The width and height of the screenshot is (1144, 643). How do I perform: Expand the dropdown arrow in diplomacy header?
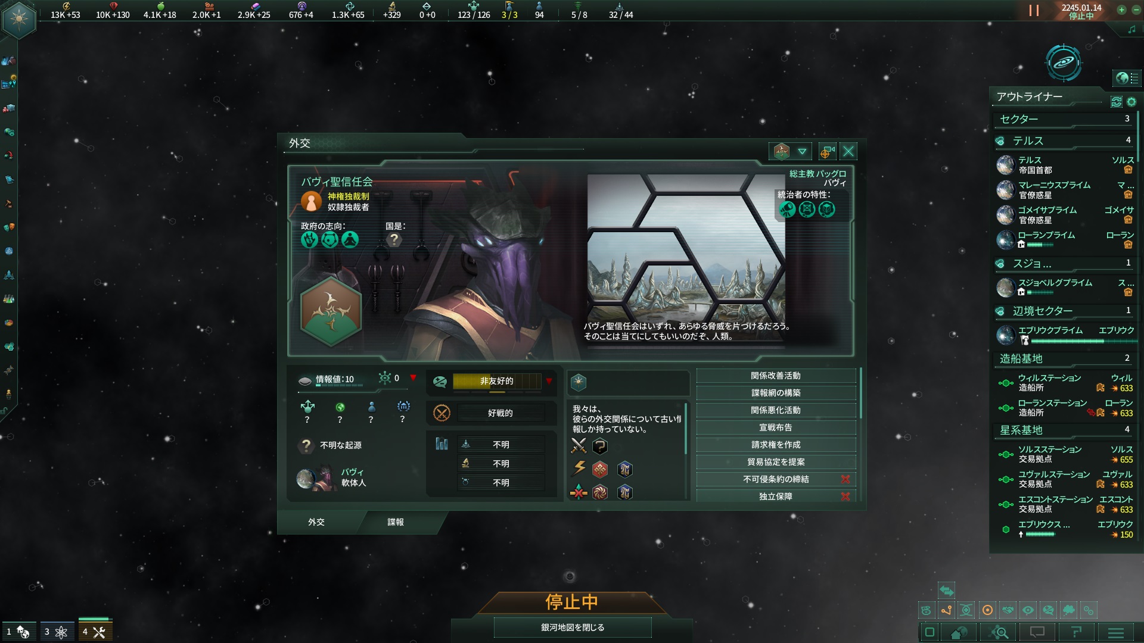click(802, 152)
